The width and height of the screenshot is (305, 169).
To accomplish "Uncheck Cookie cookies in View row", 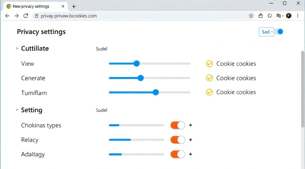I will point(209,64).
